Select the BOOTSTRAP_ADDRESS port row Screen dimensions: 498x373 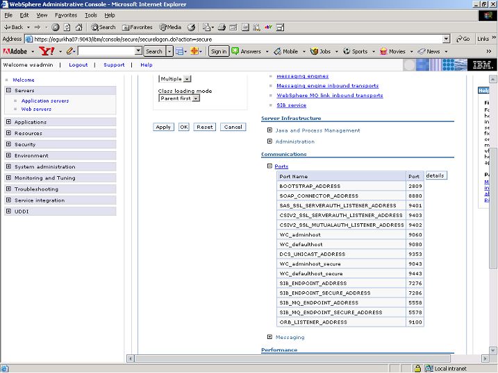(x=350, y=186)
